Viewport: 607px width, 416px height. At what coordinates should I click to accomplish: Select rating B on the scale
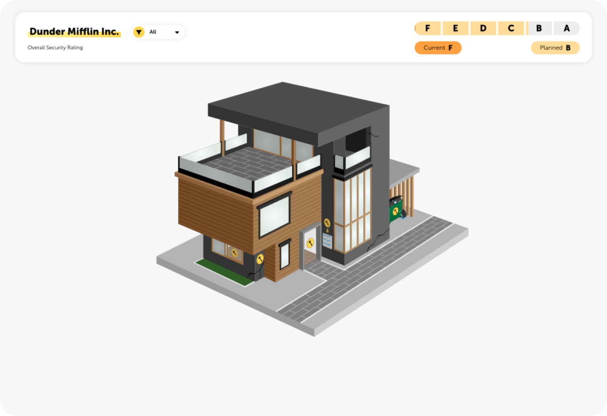click(x=539, y=28)
